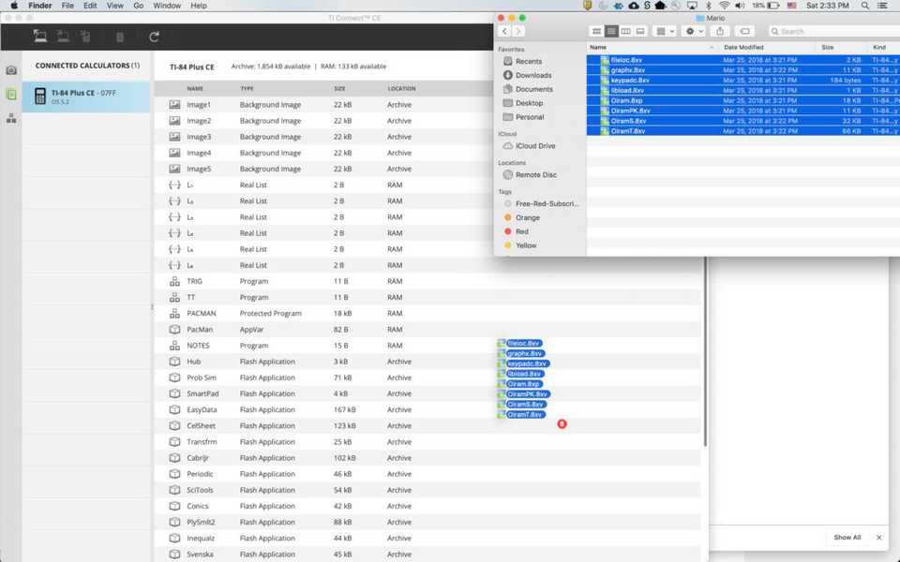Click the delete selected item toolbar icon

119,37
